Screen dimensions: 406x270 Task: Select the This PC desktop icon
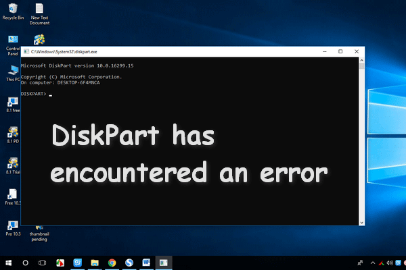(13, 73)
